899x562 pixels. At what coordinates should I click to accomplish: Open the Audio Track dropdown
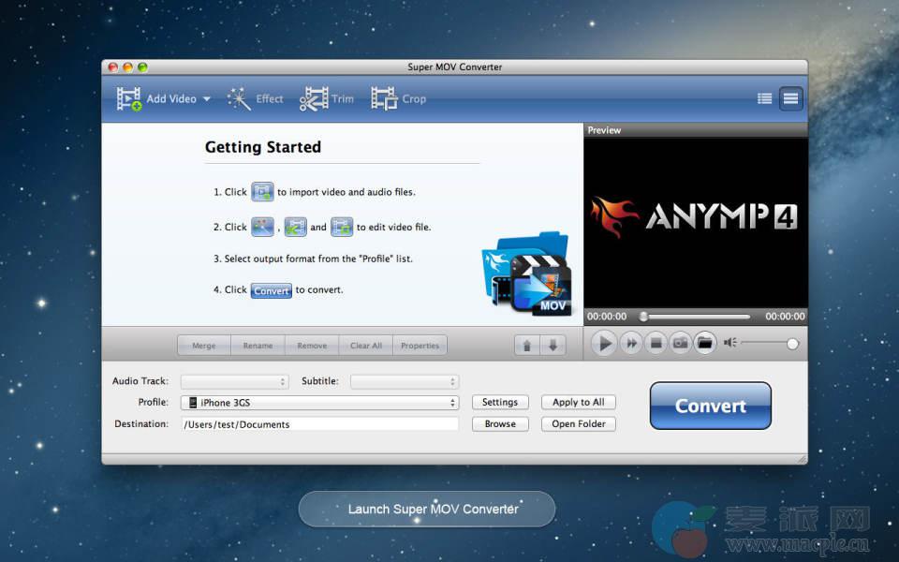(x=234, y=381)
